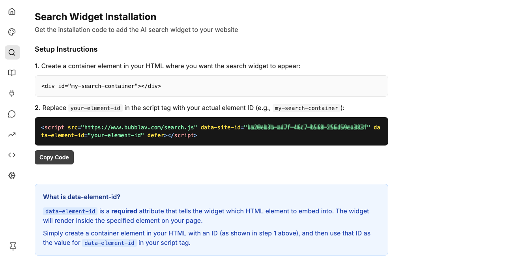This screenshot has width=505, height=265.
Task: Click the data-element-id snippet in the info box
Action: [x=70, y=211]
